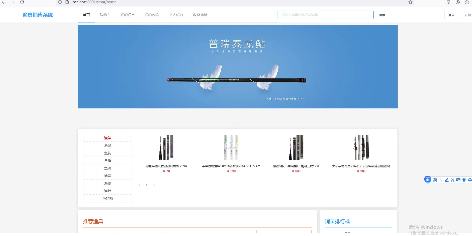Select the last carousel indicator bar
This screenshot has width=472, height=236.
[247, 123]
